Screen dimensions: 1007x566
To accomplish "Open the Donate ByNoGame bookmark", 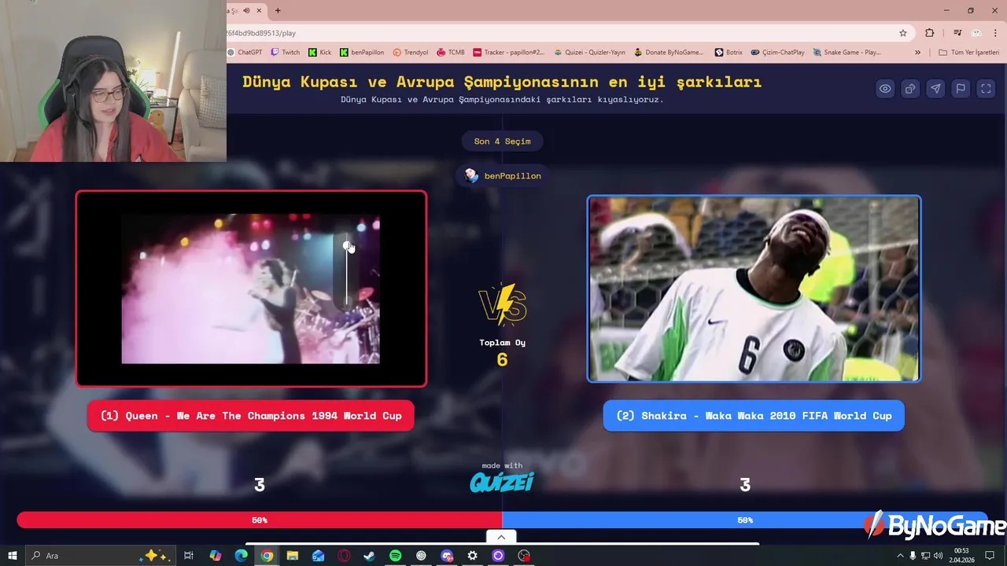I will (x=669, y=53).
